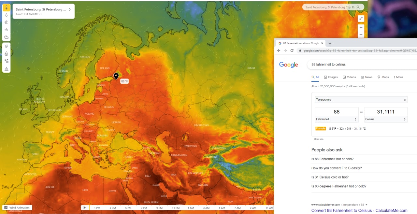The height and width of the screenshot is (214, 417).
Task: Select the 88 fahrenheit to celsius browser tab
Action: point(300,43)
